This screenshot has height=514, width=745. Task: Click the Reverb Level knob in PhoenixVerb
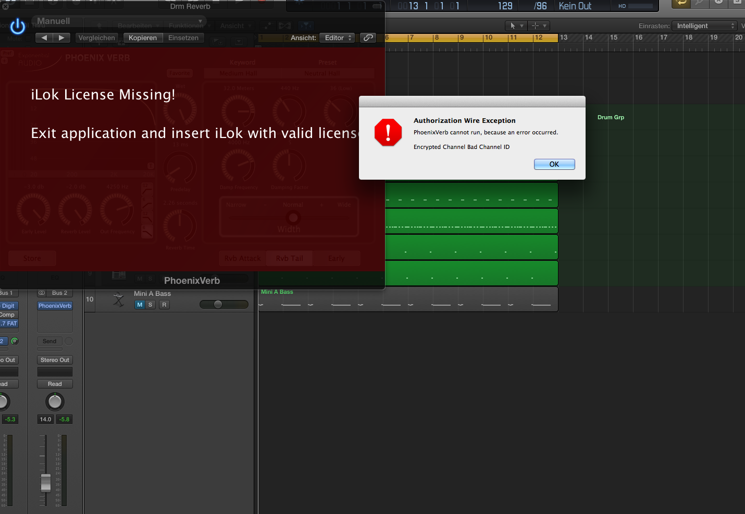coord(76,210)
